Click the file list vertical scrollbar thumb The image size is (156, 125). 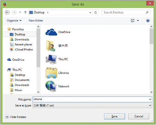151,36
